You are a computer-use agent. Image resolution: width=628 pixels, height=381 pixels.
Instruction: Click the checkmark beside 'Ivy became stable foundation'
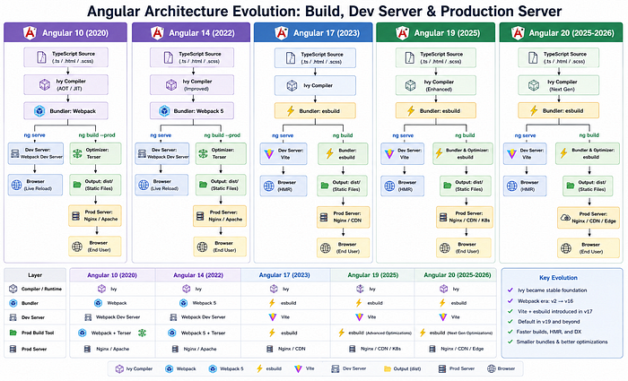[510, 290]
